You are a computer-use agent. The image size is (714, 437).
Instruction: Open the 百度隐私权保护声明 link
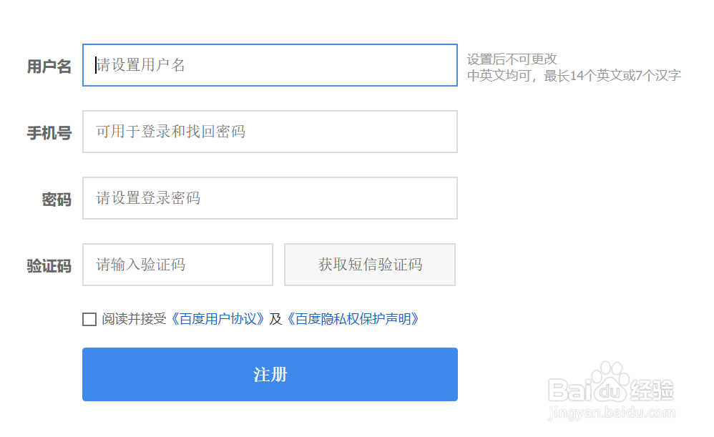point(353,319)
